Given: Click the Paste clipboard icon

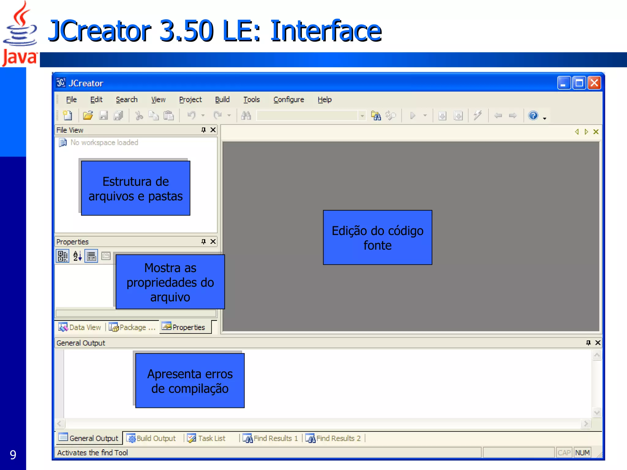Looking at the screenshot, I should click(168, 115).
